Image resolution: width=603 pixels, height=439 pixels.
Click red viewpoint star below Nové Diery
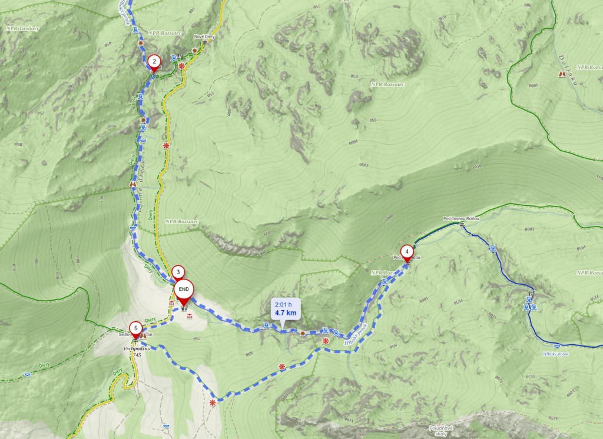182,66
